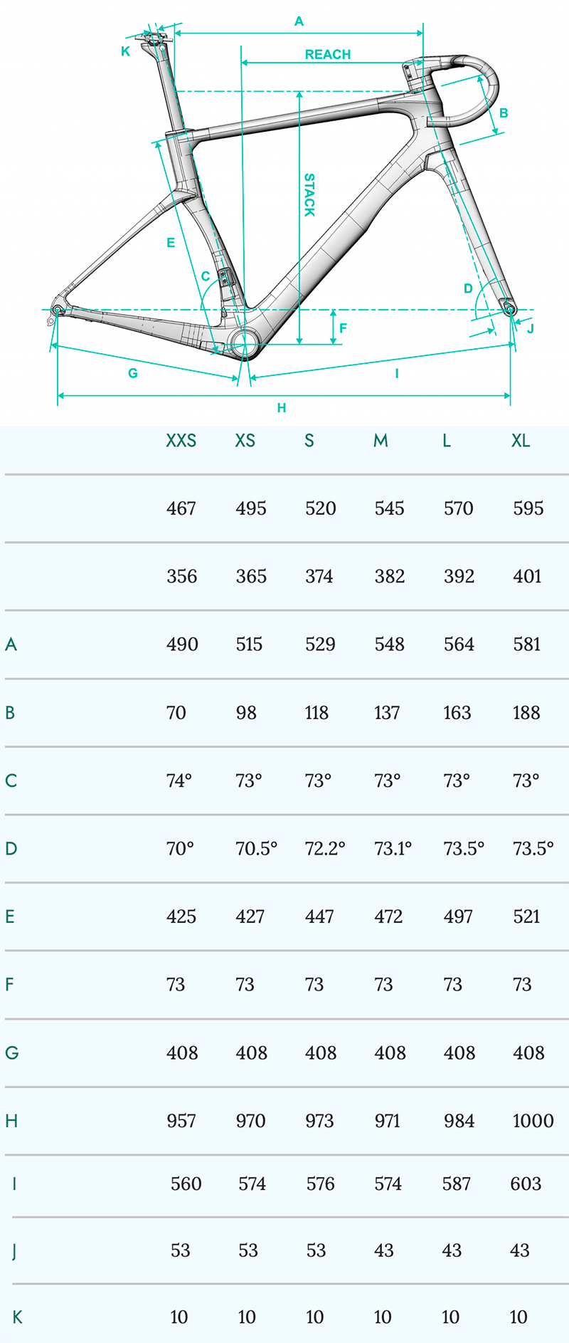
Task: Select the XL size column header
Action: point(521,441)
